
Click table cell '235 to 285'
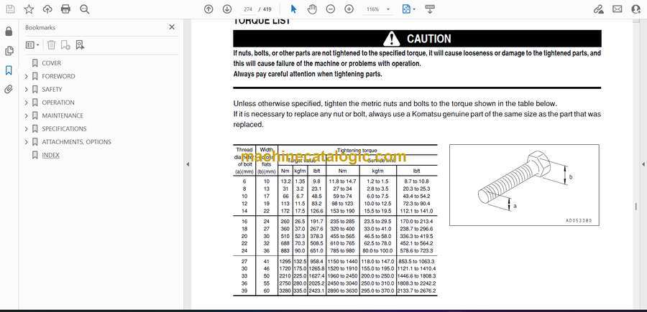pos(342,222)
